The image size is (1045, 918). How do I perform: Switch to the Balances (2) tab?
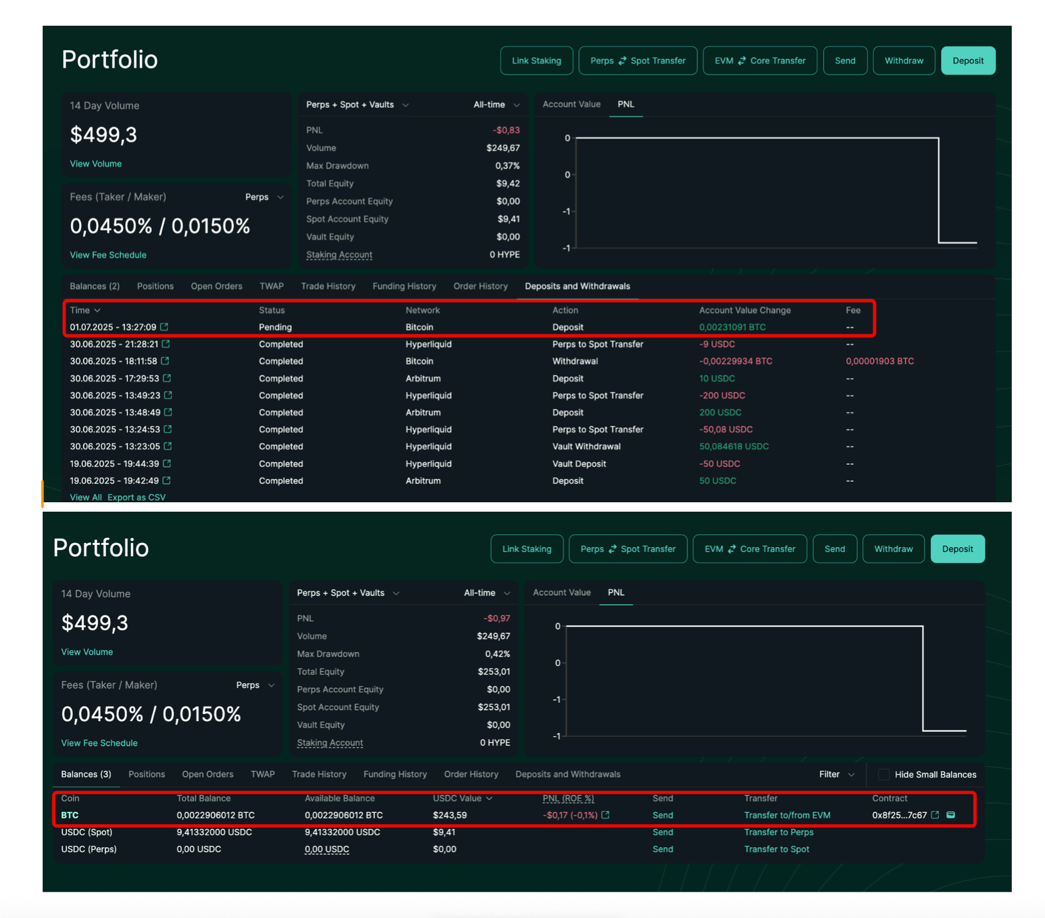pyautogui.click(x=95, y=286)
